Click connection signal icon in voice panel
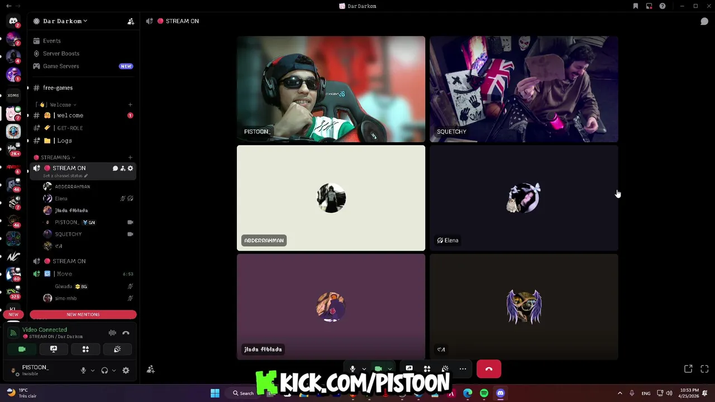Screen dimensions: 715x402 click(x=13, y=333)
